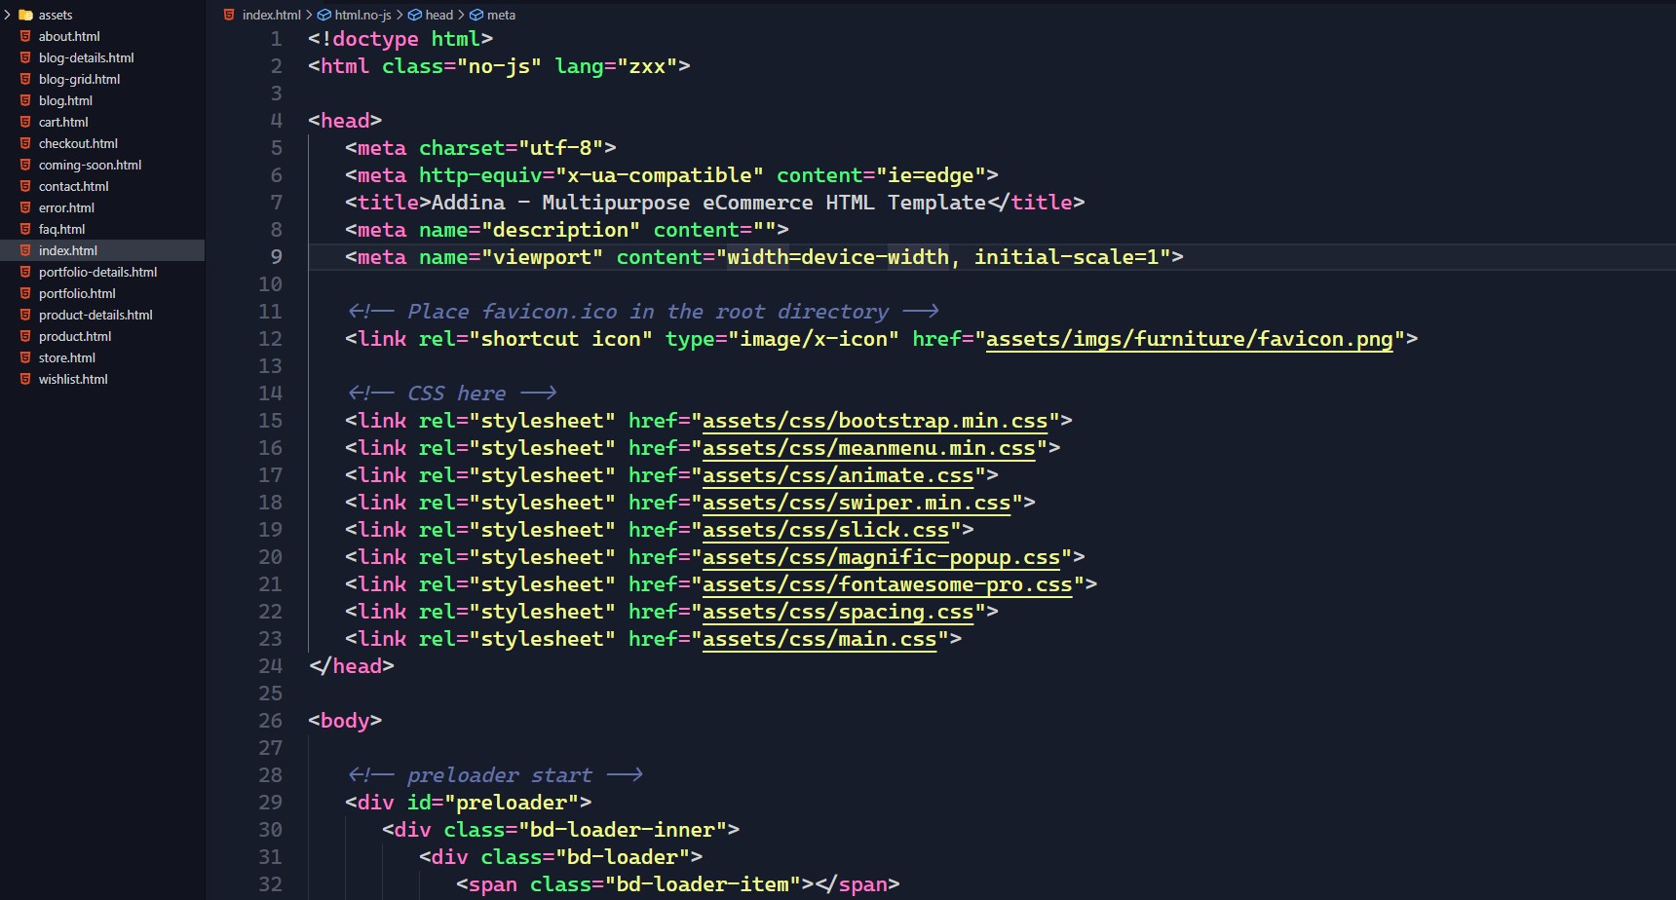Image resolution: width=1676 pixels, height=900 pixels.
Task: Follow the favicon.png href link
Action: coord(1189,339)
